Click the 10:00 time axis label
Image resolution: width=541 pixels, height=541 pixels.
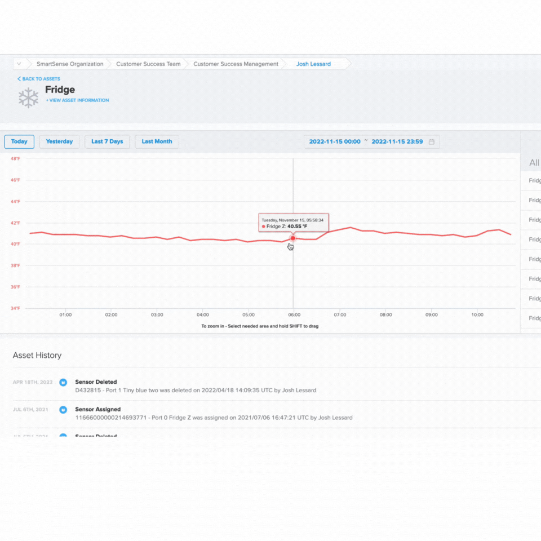coord(477,314)
